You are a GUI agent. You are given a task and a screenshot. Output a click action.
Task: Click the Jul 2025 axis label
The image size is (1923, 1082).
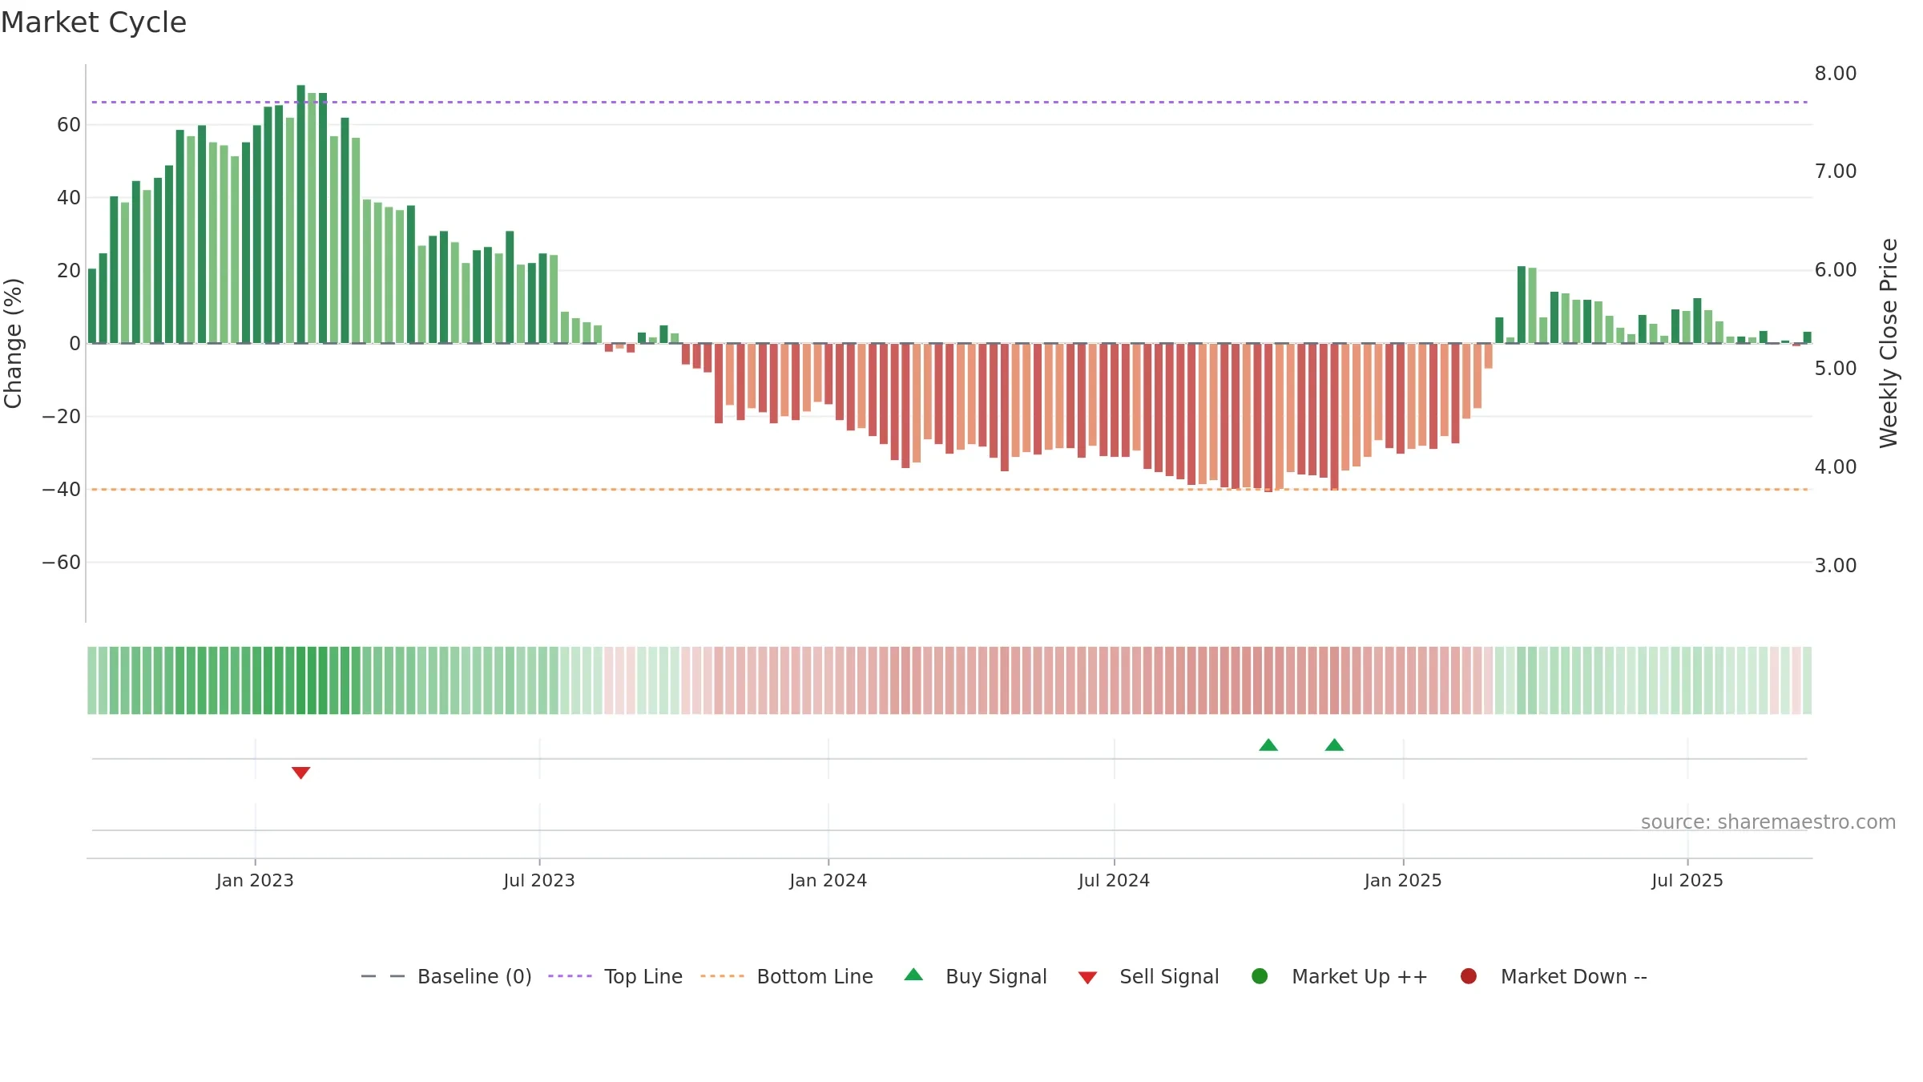(1687, 881)
